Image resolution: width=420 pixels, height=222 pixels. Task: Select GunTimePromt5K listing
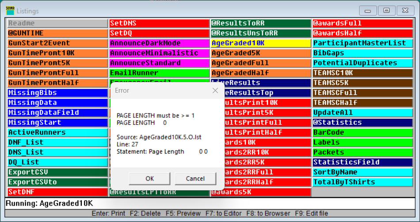tap(57, 63)
